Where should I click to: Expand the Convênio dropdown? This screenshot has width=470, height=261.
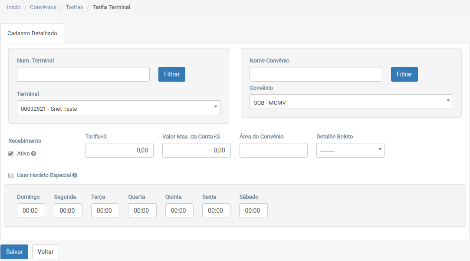point(351,102)
